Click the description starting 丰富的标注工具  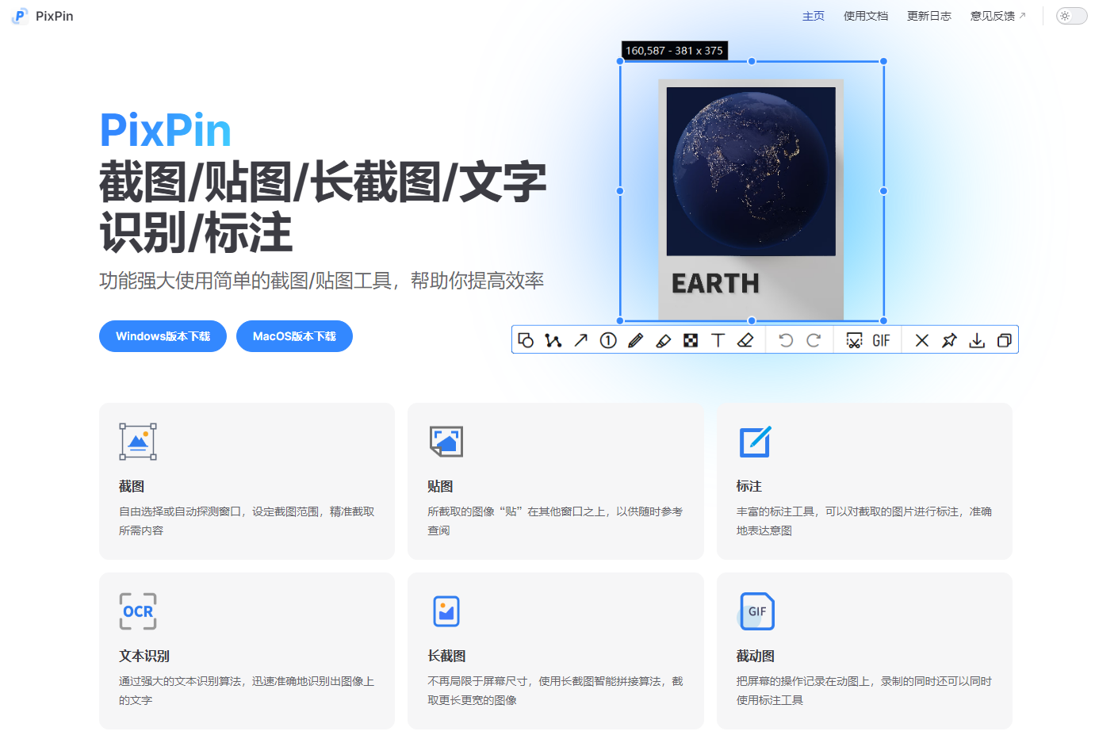863,521
